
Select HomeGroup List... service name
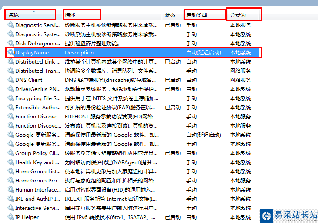coord(38,172)
